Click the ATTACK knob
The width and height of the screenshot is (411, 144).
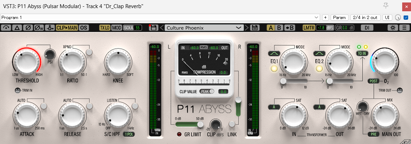[26, 115]
